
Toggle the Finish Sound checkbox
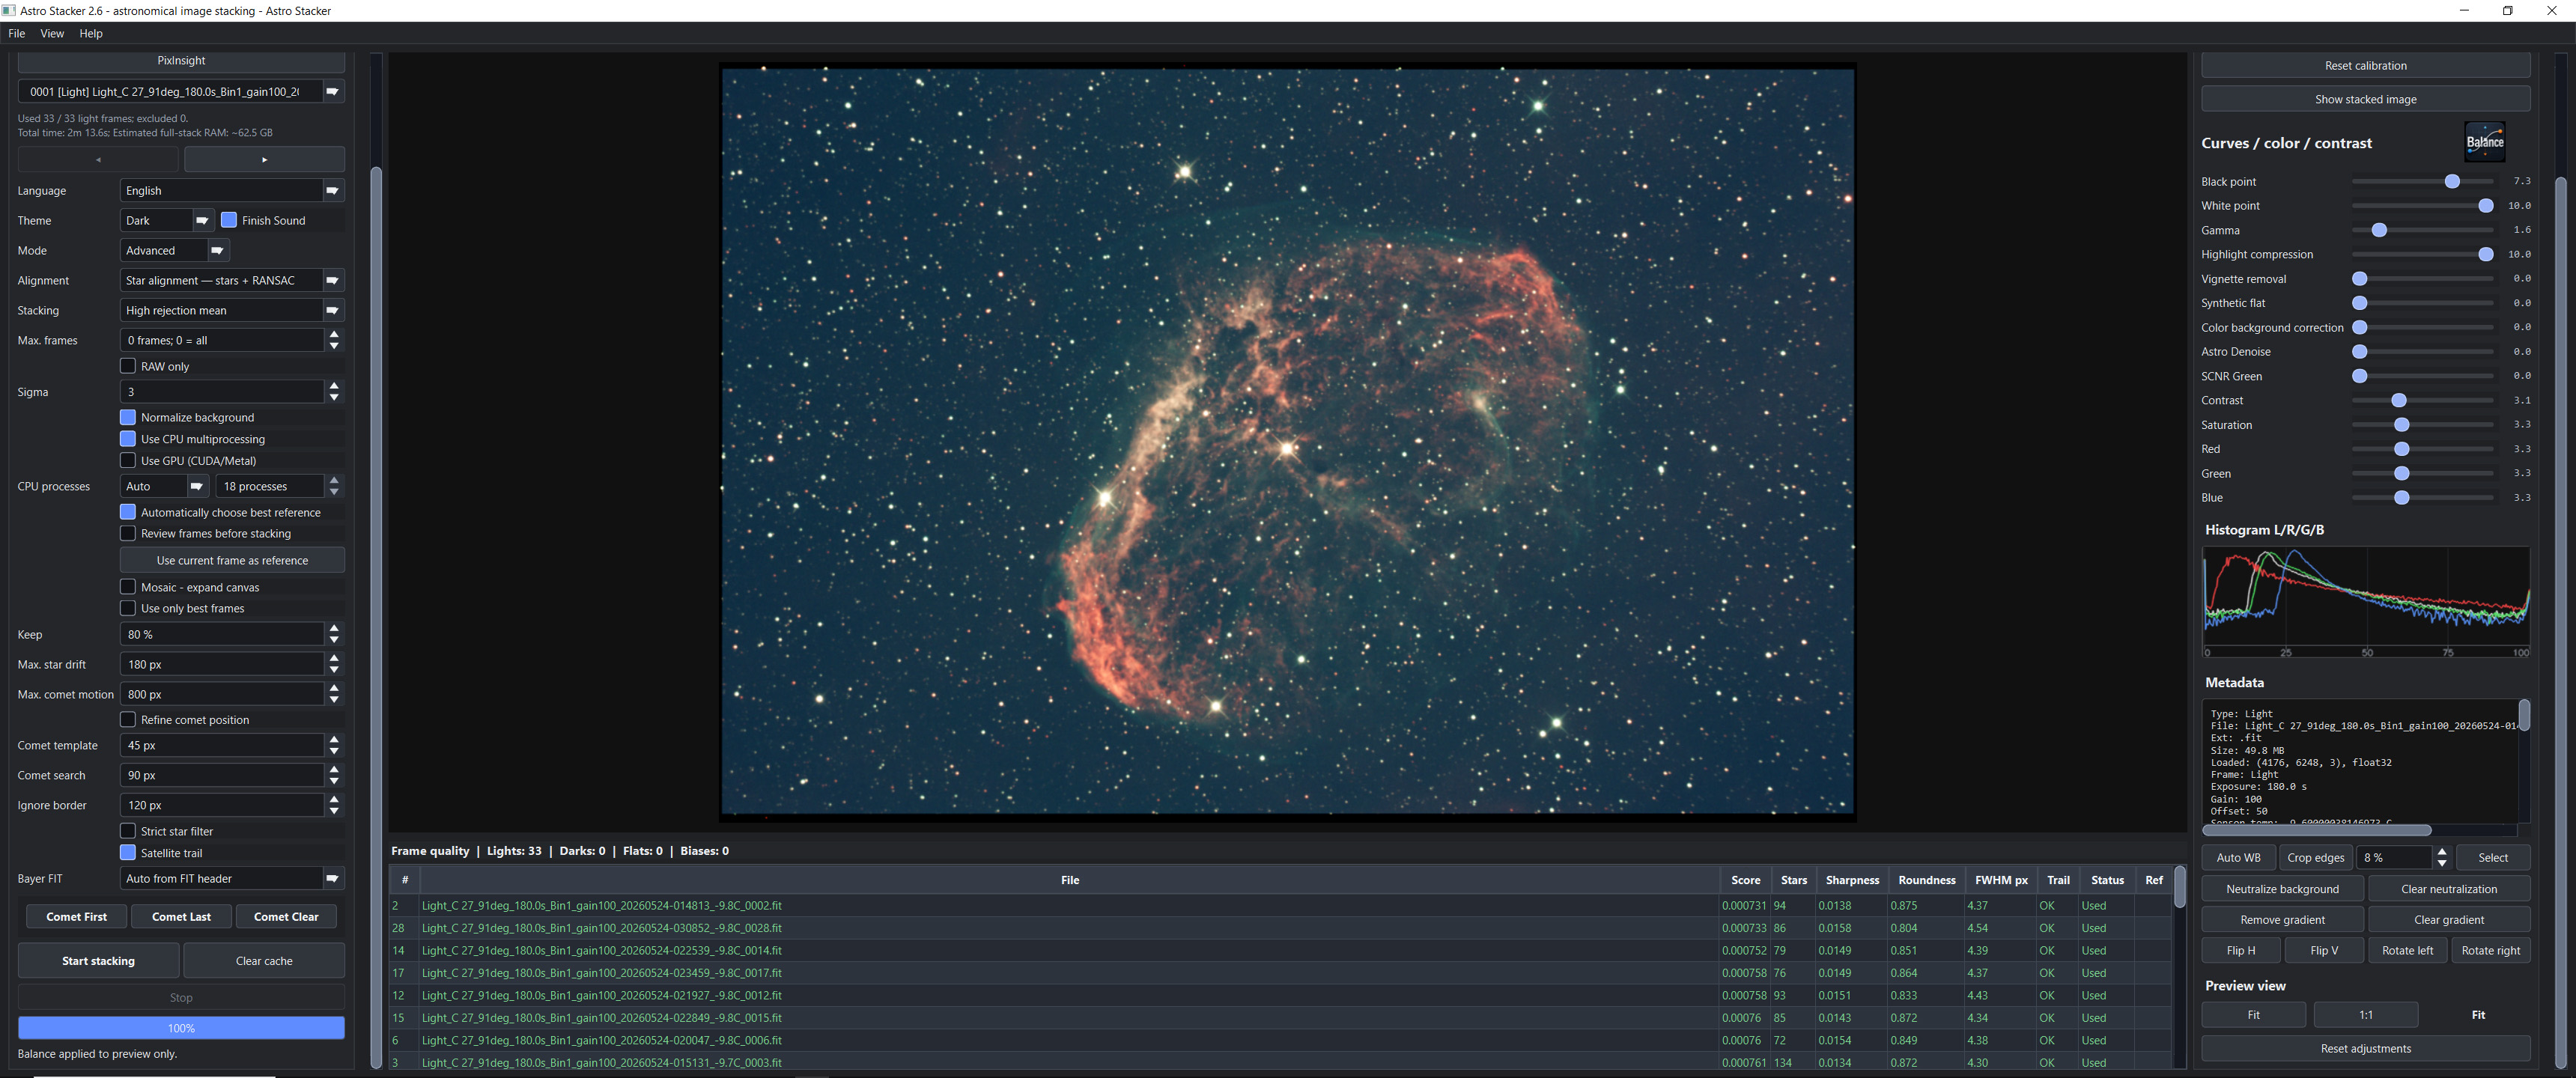click(x=229, y=220)
